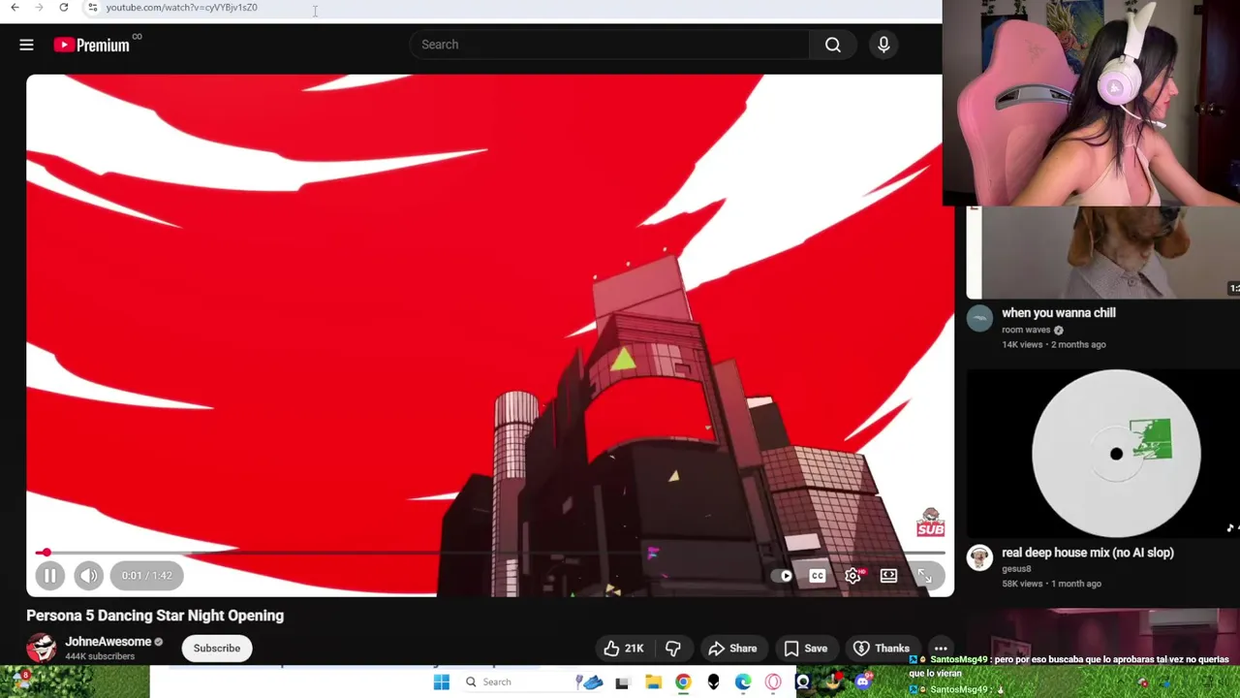
Task: Click the video title text
Action: coord(155,616)
